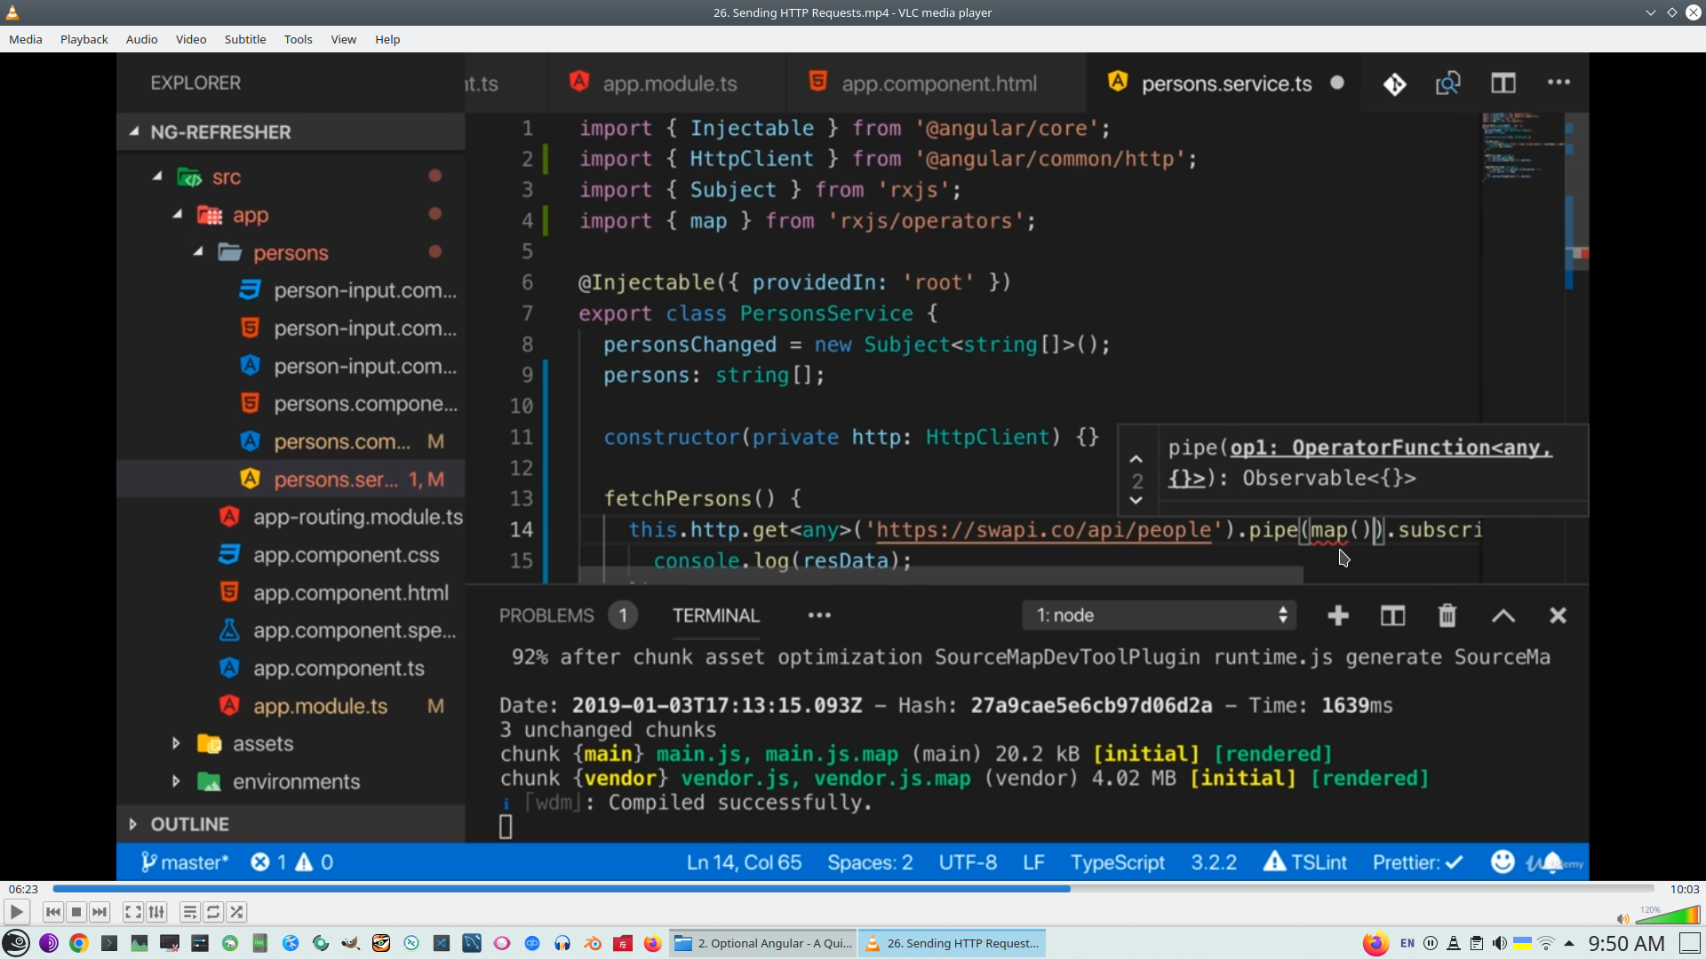
Task: Mute audio via speaker icon
Action: 1622,919
